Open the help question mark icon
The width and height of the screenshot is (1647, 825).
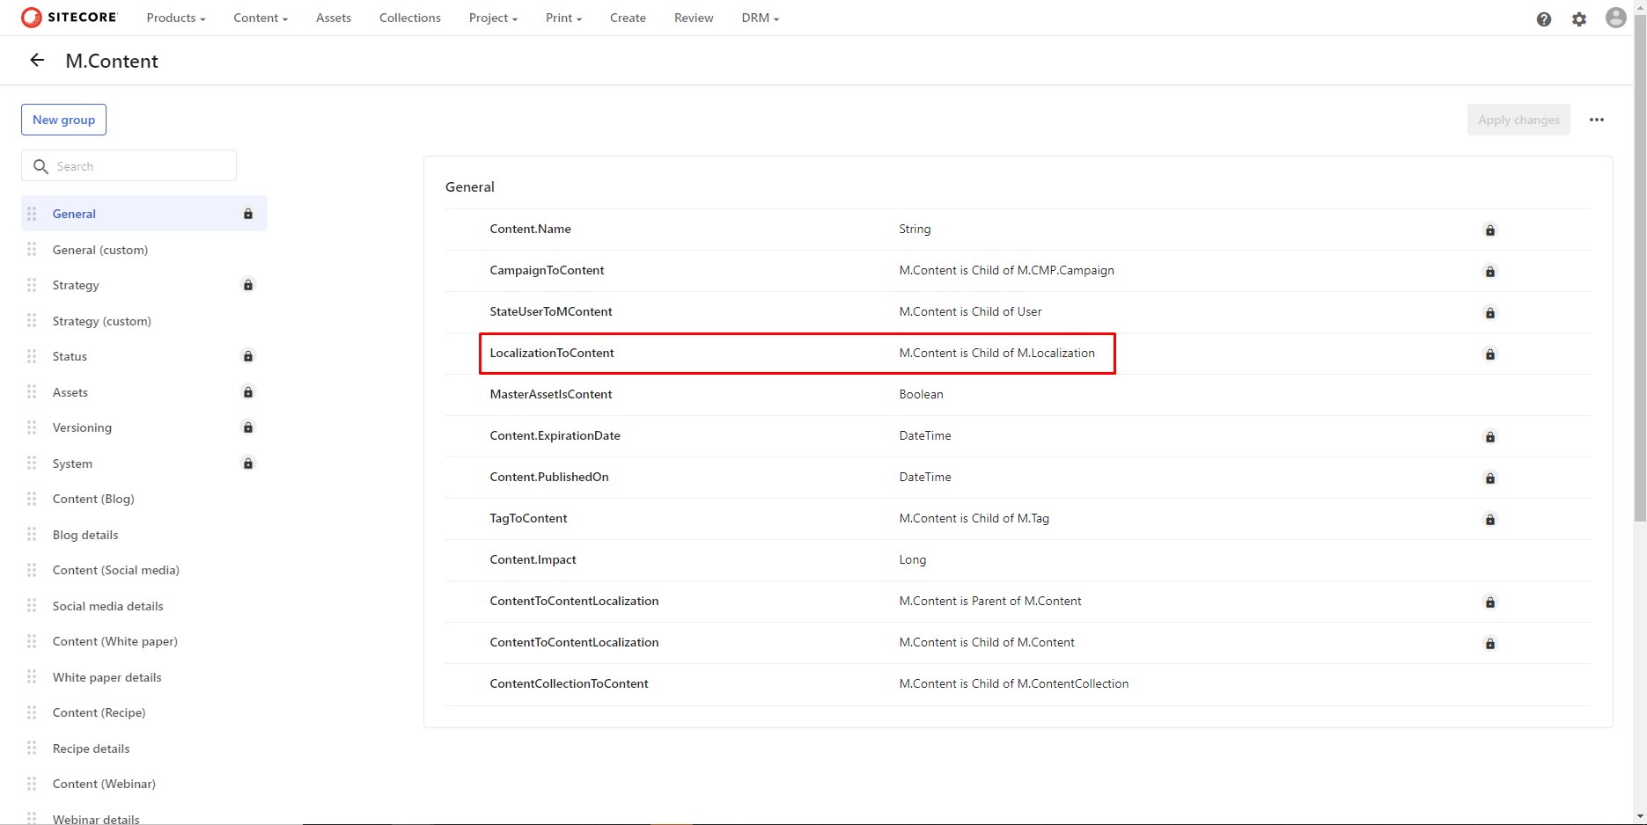1544,19
